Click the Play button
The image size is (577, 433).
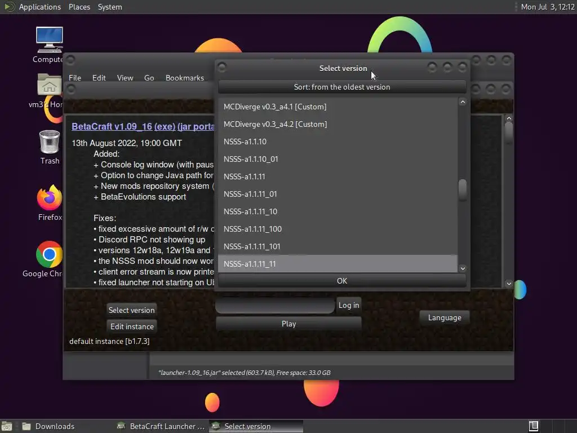click(x=288, y=324)
